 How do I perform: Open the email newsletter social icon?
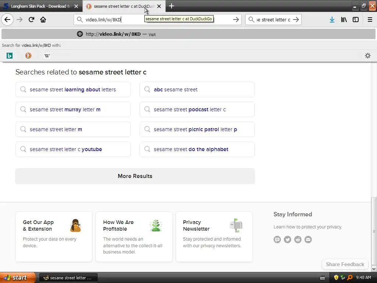(308, 240)
